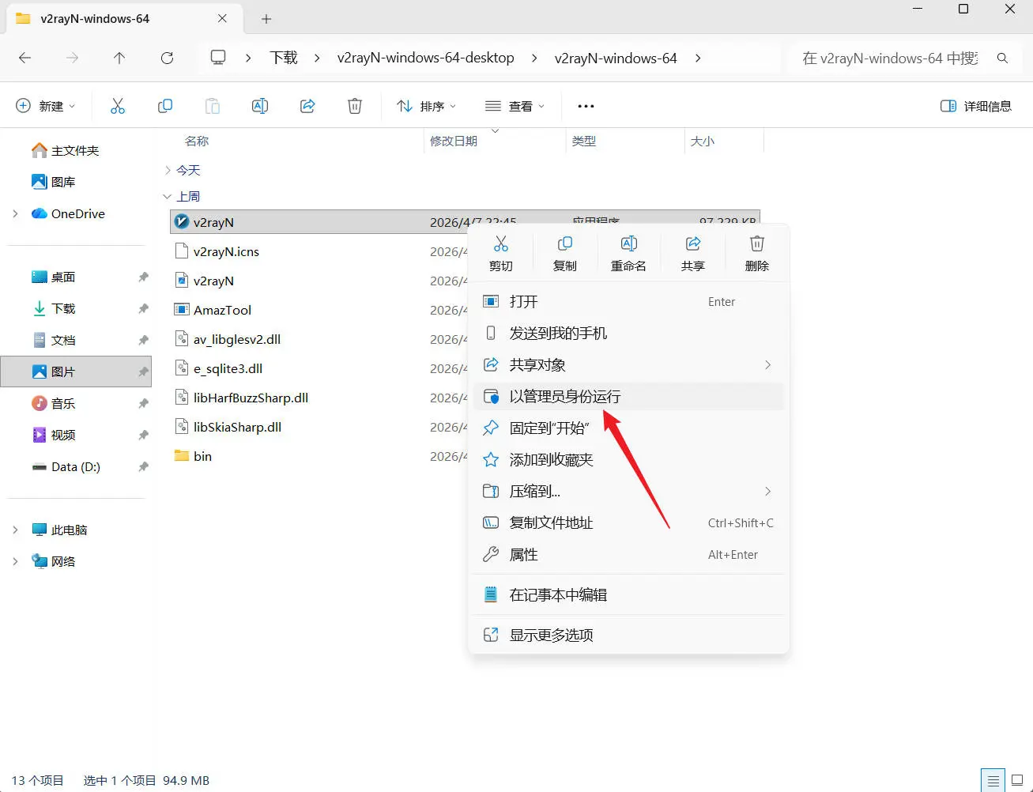Expand the 此电脑 tree node
Screen dimensions: 1033x792
(x=15, y=530)
